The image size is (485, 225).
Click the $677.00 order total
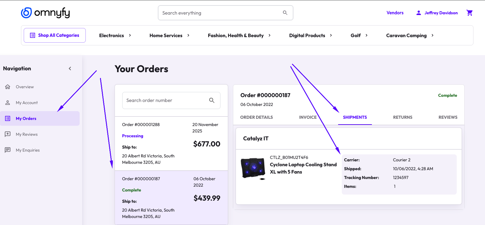tap(207, 144)
